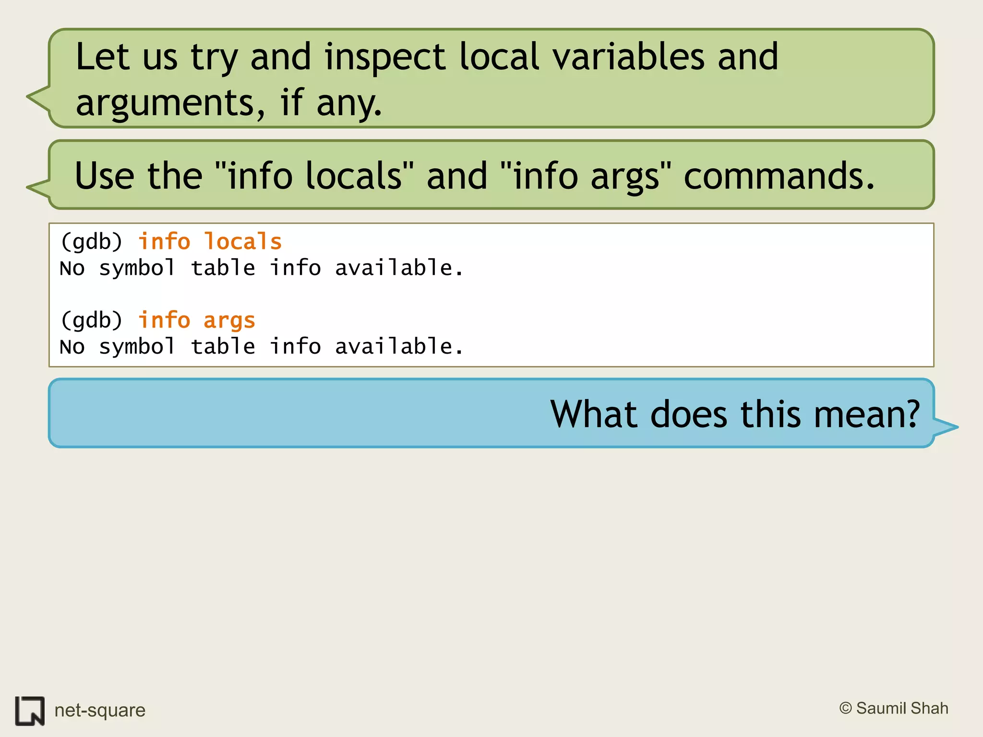Click the © Saumil Shah copyright text

coord(894,708)
